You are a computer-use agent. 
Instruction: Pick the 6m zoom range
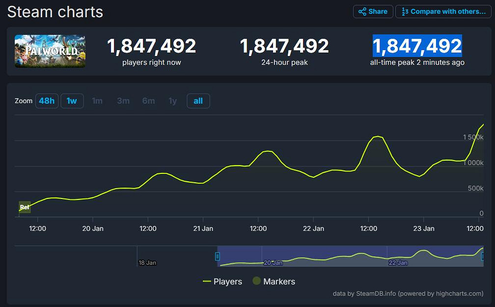(x=148, y=101)
